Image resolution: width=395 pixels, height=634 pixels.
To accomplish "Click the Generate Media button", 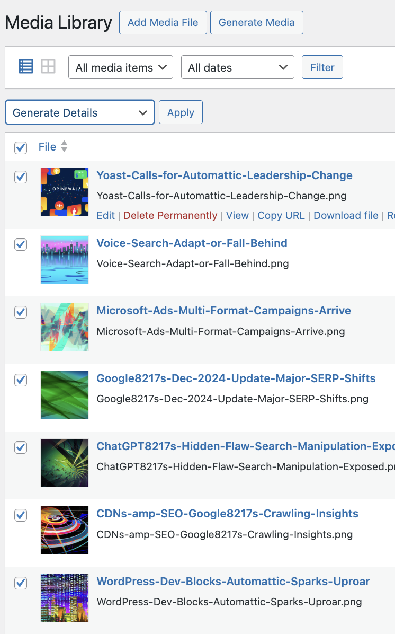I will pyautogui.click(x=256, y=23).
